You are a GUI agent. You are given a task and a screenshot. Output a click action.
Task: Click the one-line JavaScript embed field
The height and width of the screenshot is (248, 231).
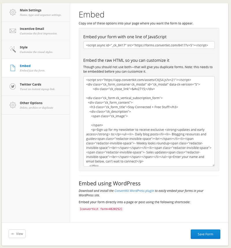(x=149, y=45)
